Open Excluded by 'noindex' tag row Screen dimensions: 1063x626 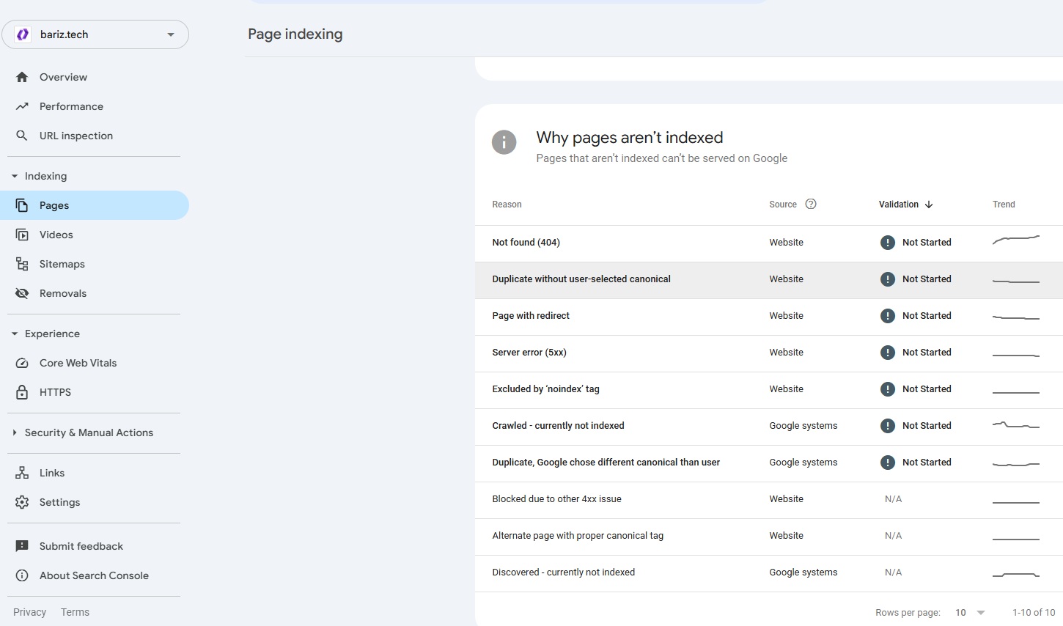pyautogui.click(x=769, y=390)
